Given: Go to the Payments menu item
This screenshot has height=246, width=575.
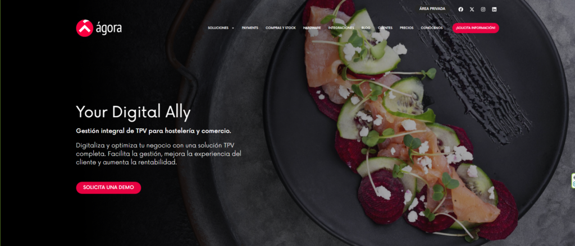Looking at the screenshot, I should tap(250, 28).
